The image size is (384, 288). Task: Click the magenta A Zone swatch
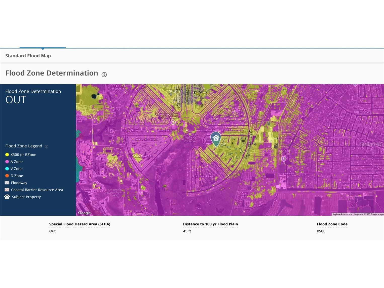(7, 162)
